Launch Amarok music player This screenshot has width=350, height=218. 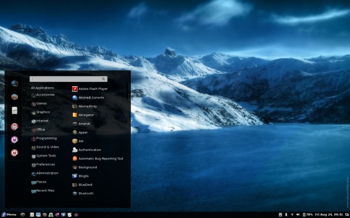click(84, 124)
